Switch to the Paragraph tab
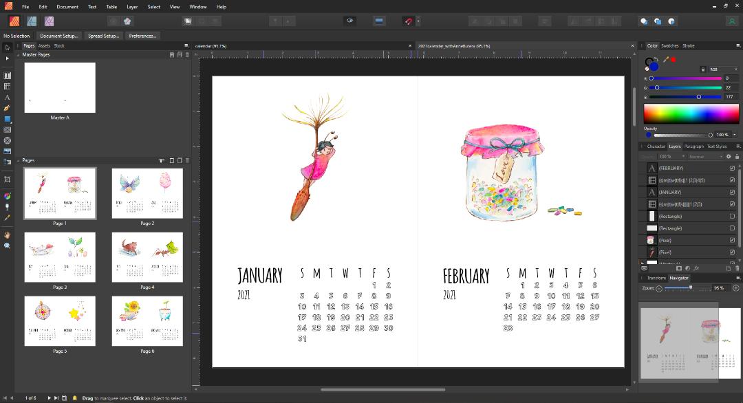 pos(693,146)
